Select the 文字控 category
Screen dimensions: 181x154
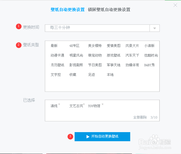(56, 75)
